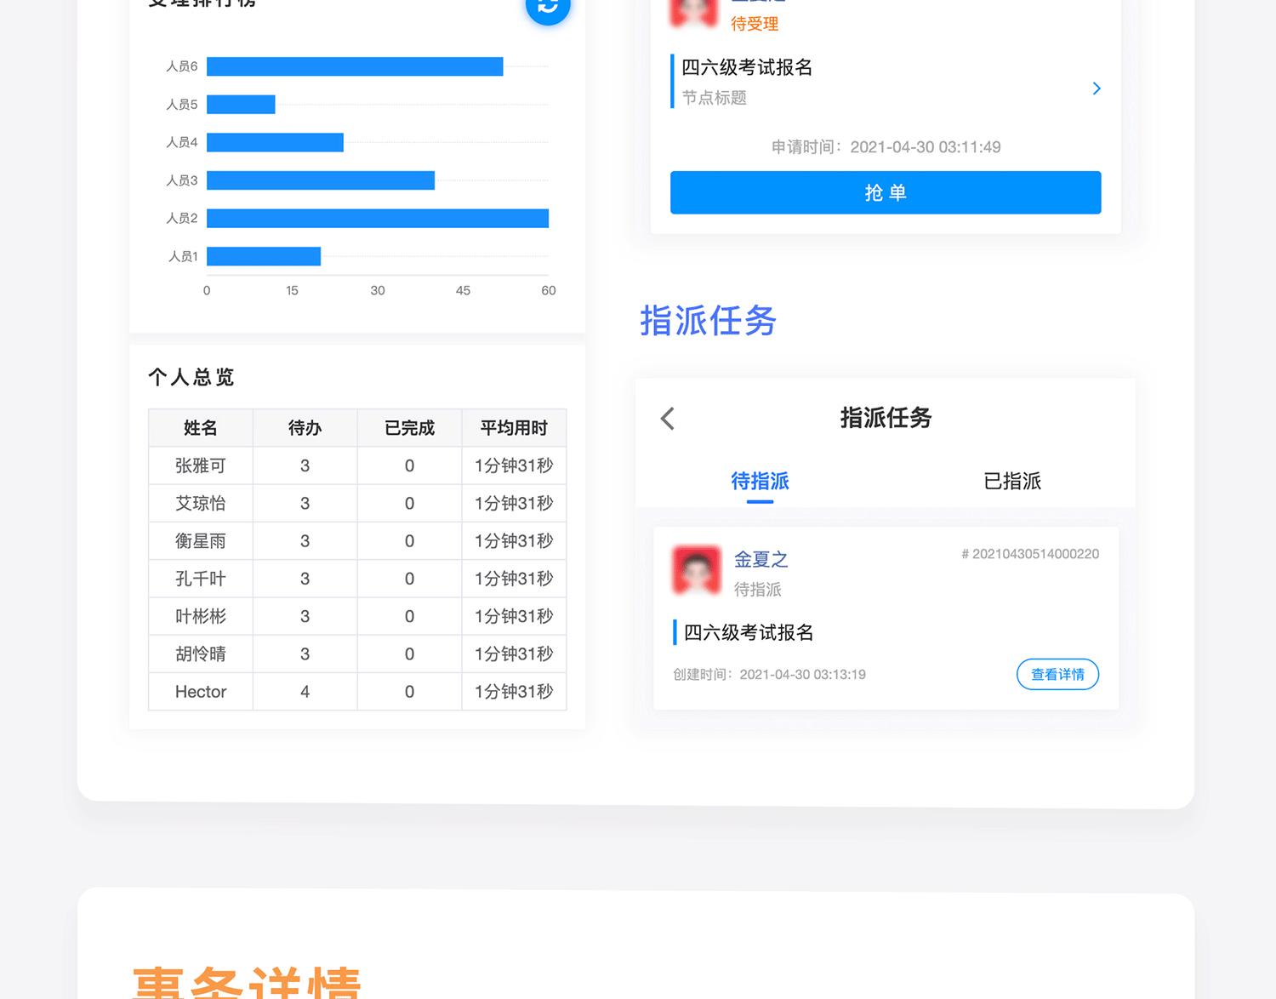Click the 待办 column header
1276x999 pixels.
click(305, 428)
